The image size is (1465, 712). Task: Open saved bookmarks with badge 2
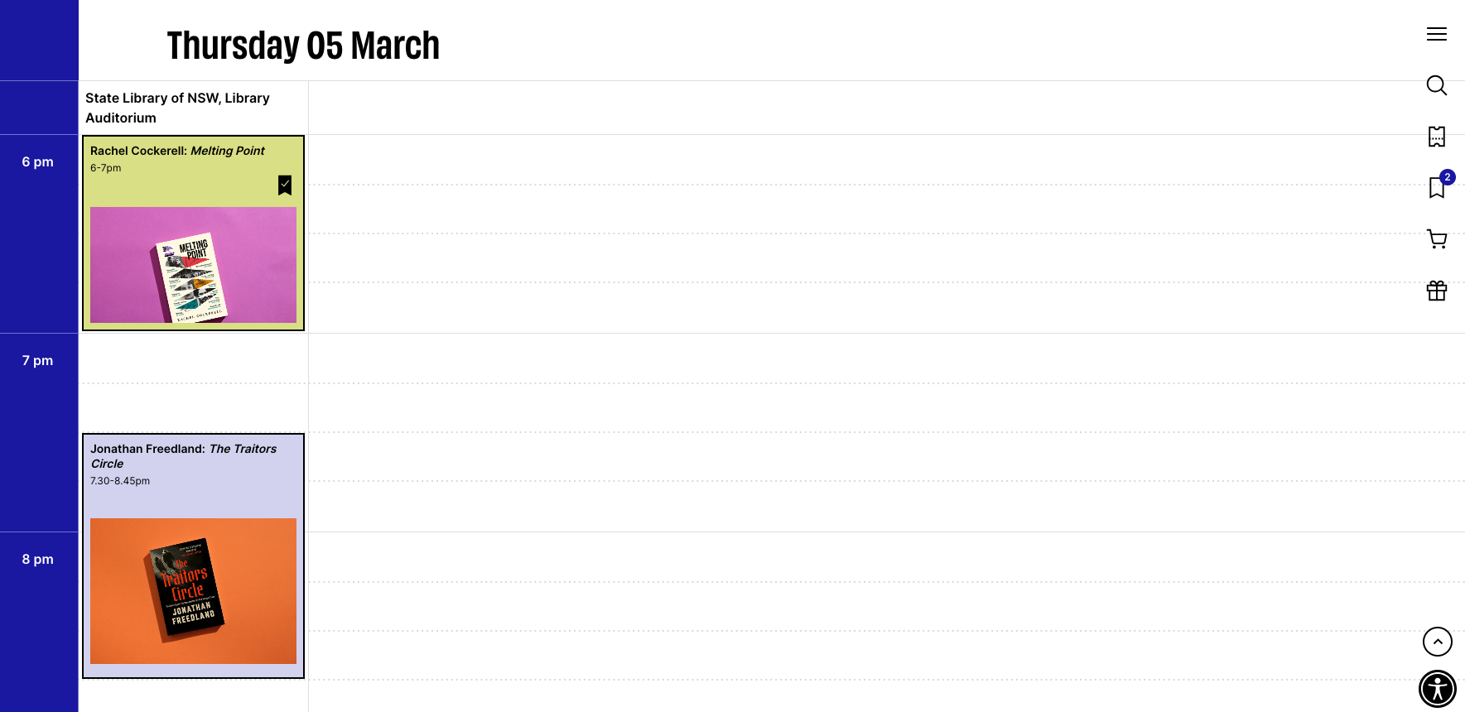[1436, 188]
